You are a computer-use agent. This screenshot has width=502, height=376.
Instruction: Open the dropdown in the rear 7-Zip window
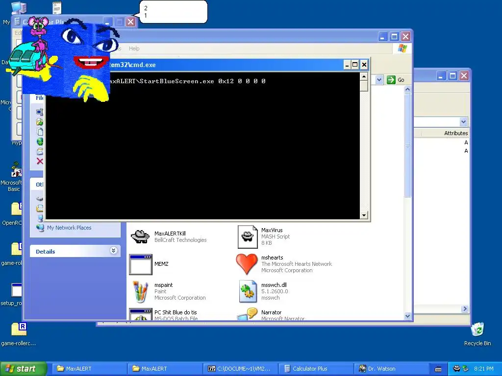click(x=463, y=121)
